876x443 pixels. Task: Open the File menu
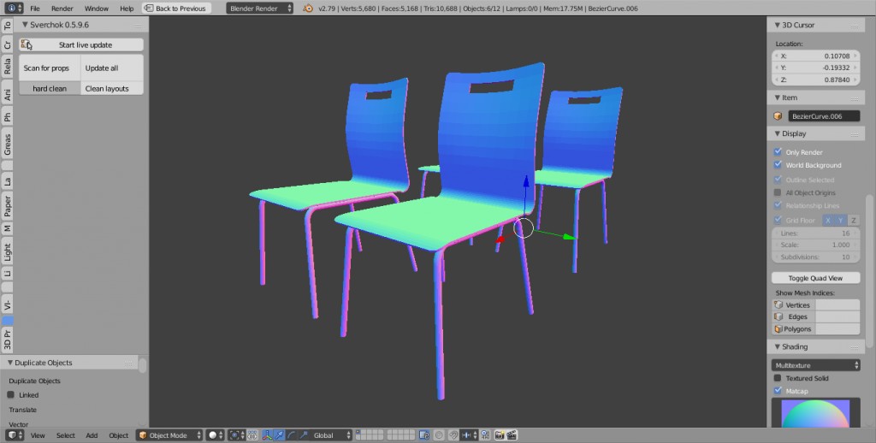34,9
